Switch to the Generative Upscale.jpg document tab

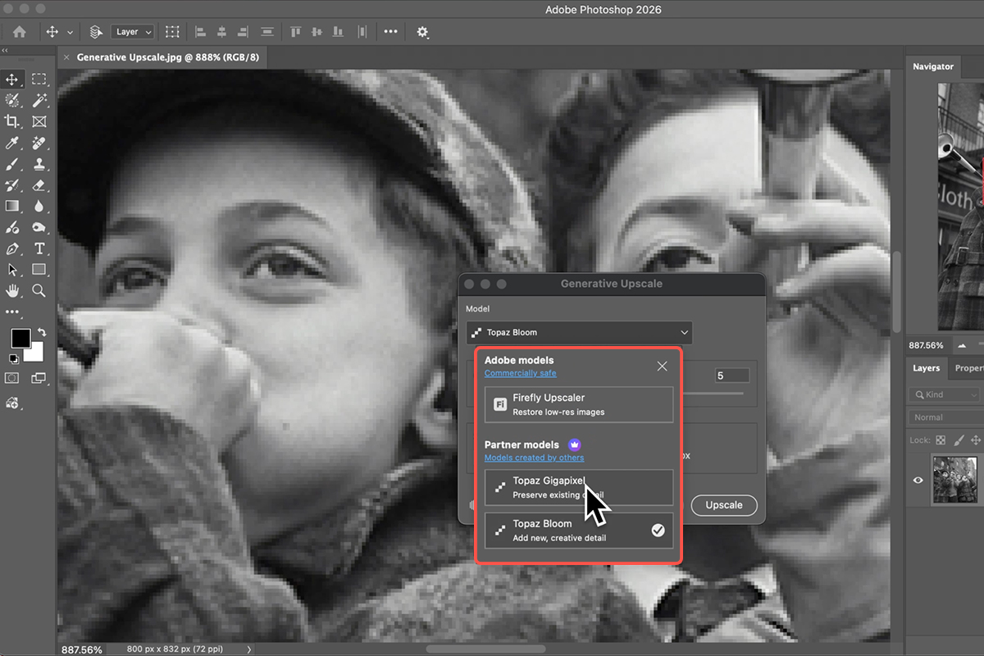point(166,57)
